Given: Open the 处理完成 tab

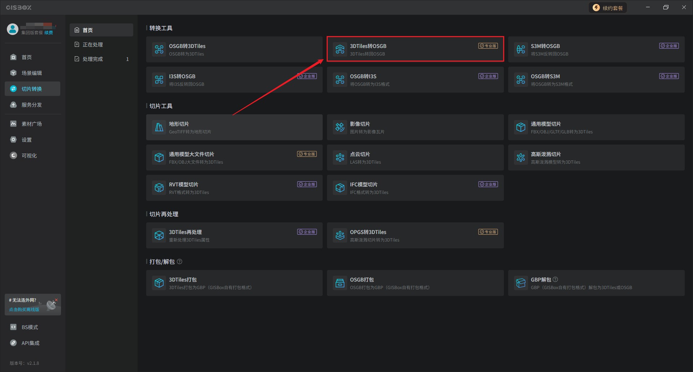Looking at the screenshot, I should [93, 59].
